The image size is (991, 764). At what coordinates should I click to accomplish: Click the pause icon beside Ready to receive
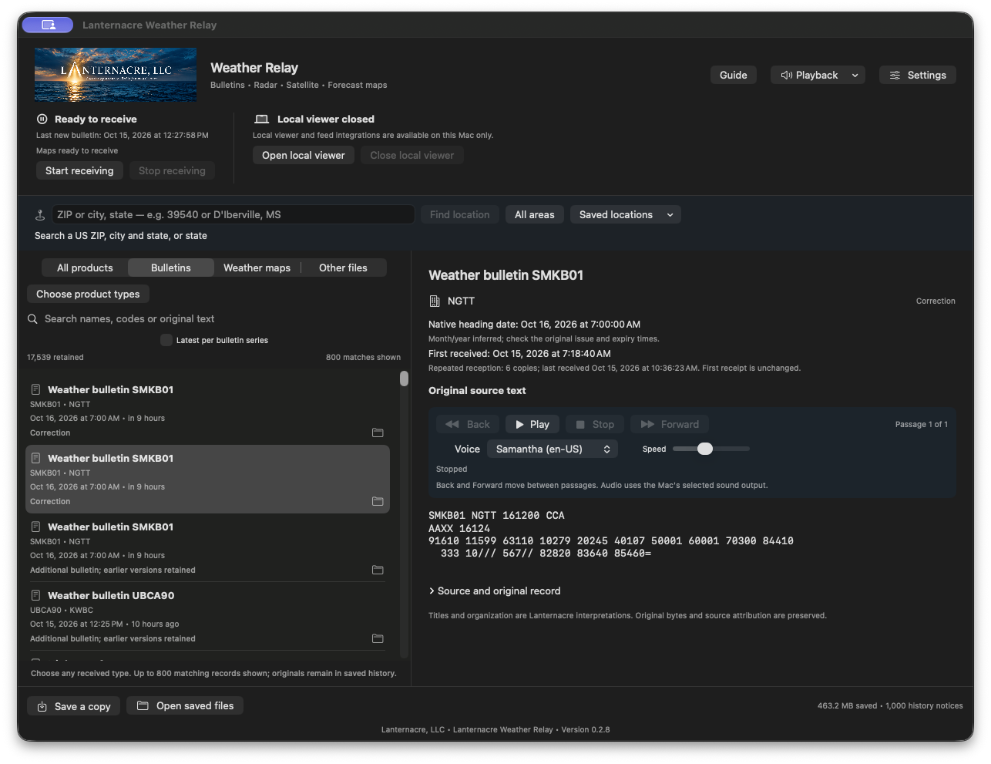[x=42, y=119]
